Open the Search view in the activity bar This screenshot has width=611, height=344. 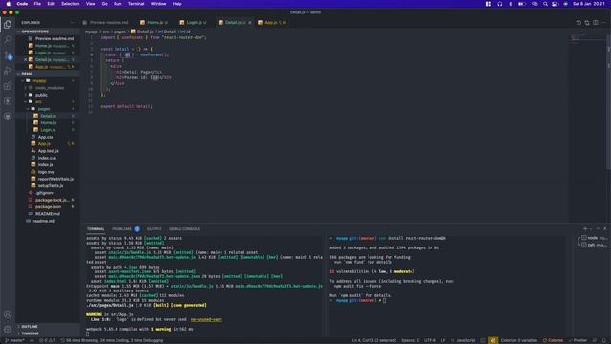click(8, 39)
